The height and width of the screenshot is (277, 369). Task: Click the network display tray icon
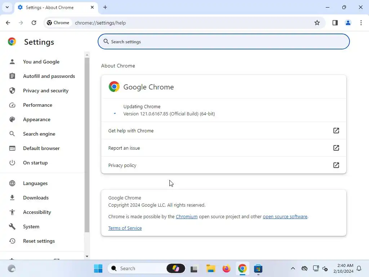click(x=316, y=268)
